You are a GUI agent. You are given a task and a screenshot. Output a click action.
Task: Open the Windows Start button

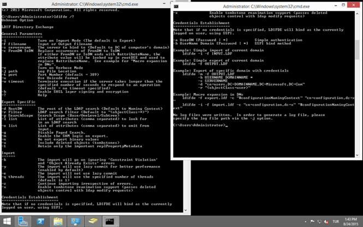pyautogui.click(x=7, y=222)
